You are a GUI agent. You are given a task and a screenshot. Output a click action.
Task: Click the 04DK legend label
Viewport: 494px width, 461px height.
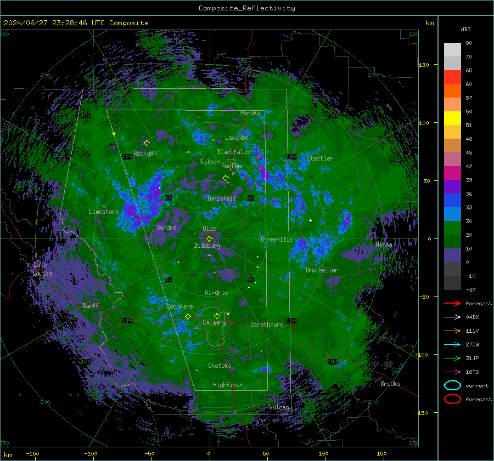tap(472, 317)
